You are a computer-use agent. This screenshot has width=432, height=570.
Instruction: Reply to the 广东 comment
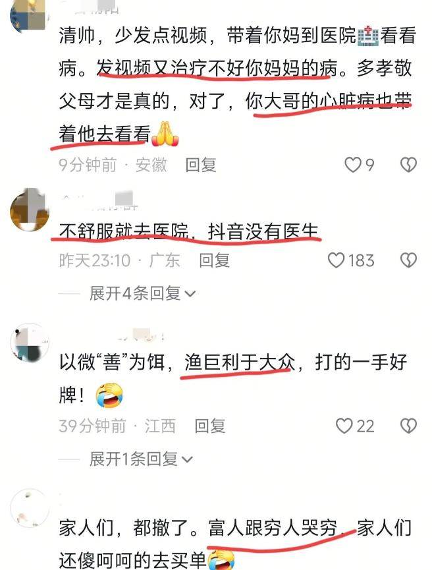click(x=215, y=261)
